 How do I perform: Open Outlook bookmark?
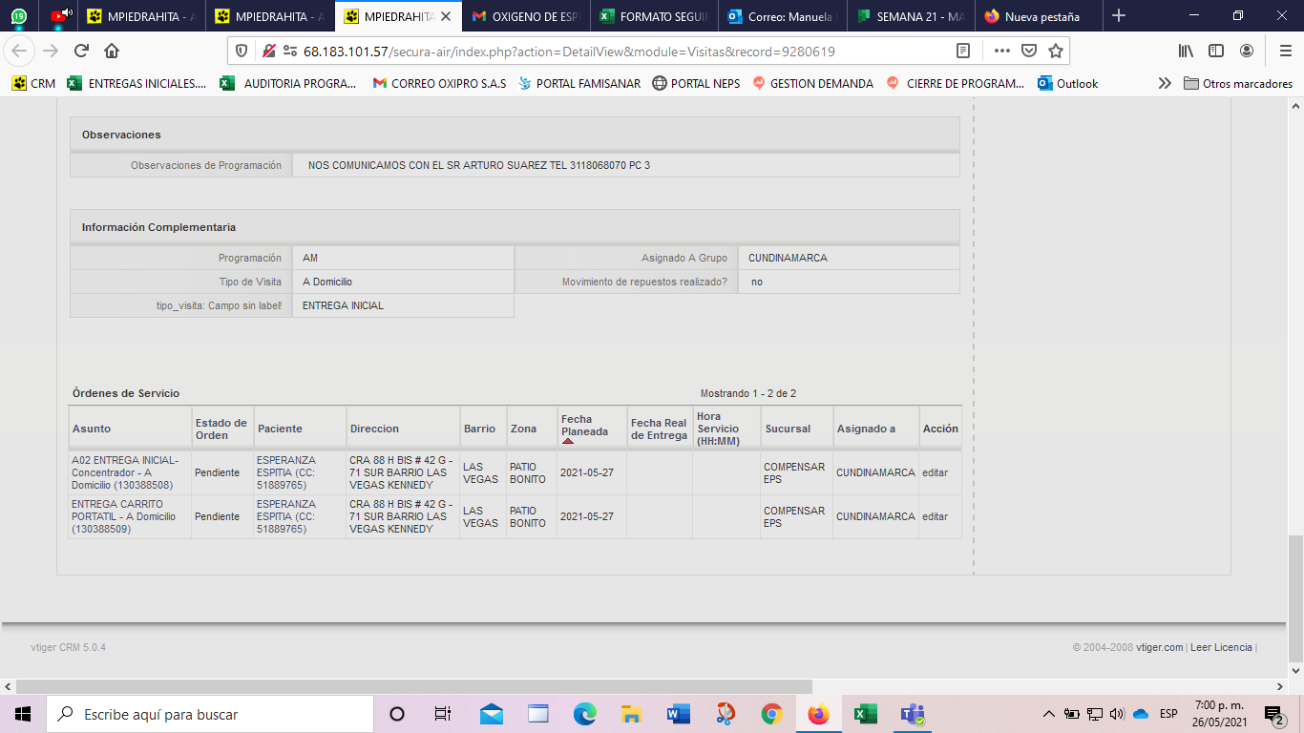pyautogui.click(x=1067, y=83)
